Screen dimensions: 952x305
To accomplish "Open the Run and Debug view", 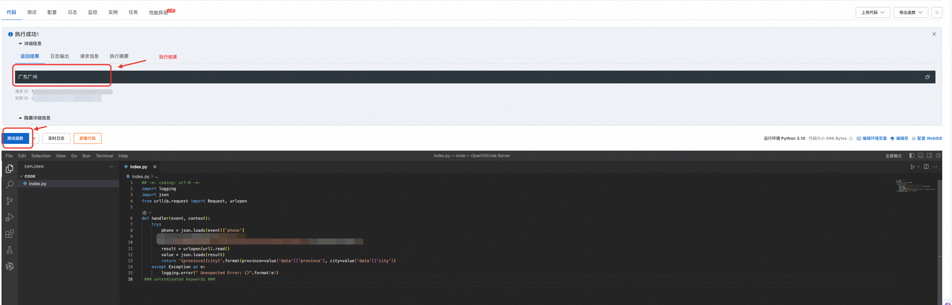I will click(10, 217).
